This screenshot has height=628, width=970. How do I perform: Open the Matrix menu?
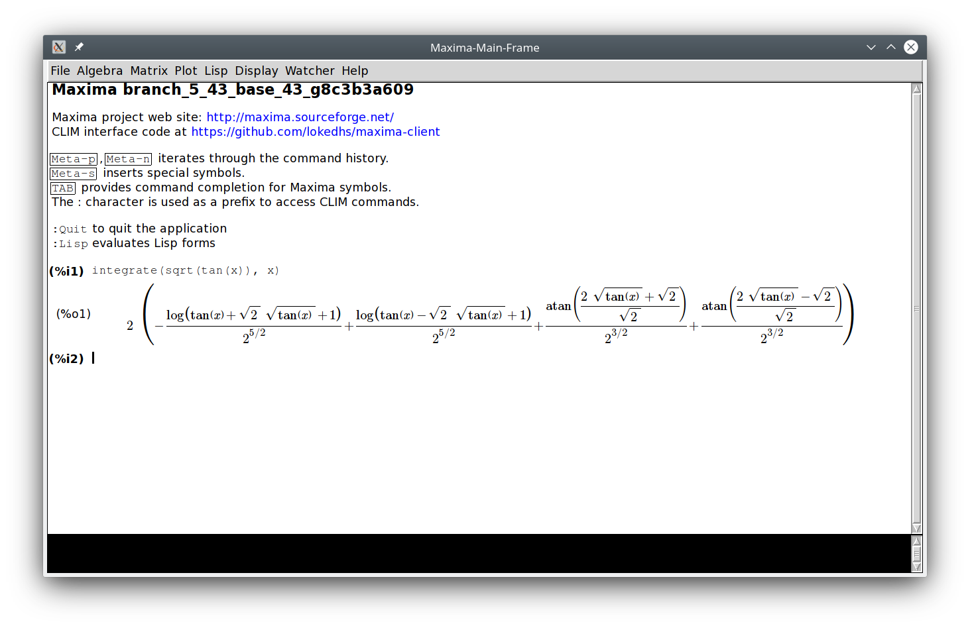coord(149,71)
